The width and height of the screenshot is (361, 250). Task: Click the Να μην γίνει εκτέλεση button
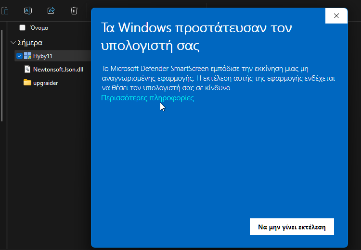(292, 227)
